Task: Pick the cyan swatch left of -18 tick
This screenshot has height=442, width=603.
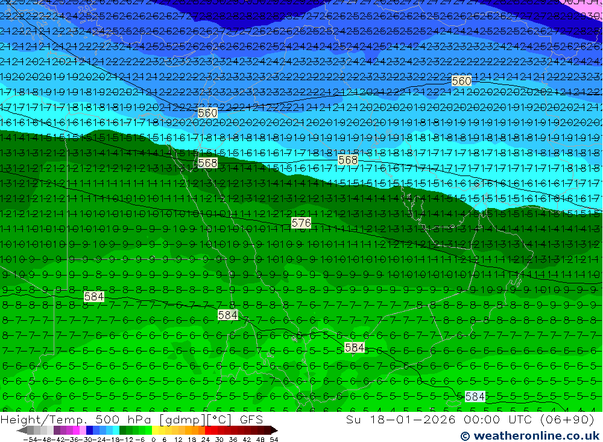Action: point(116,430)
